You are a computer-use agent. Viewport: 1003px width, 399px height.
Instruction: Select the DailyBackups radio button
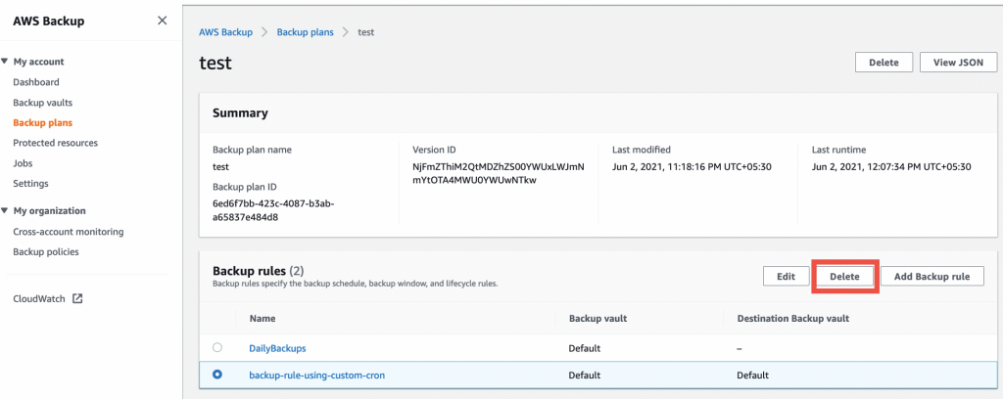216,348
